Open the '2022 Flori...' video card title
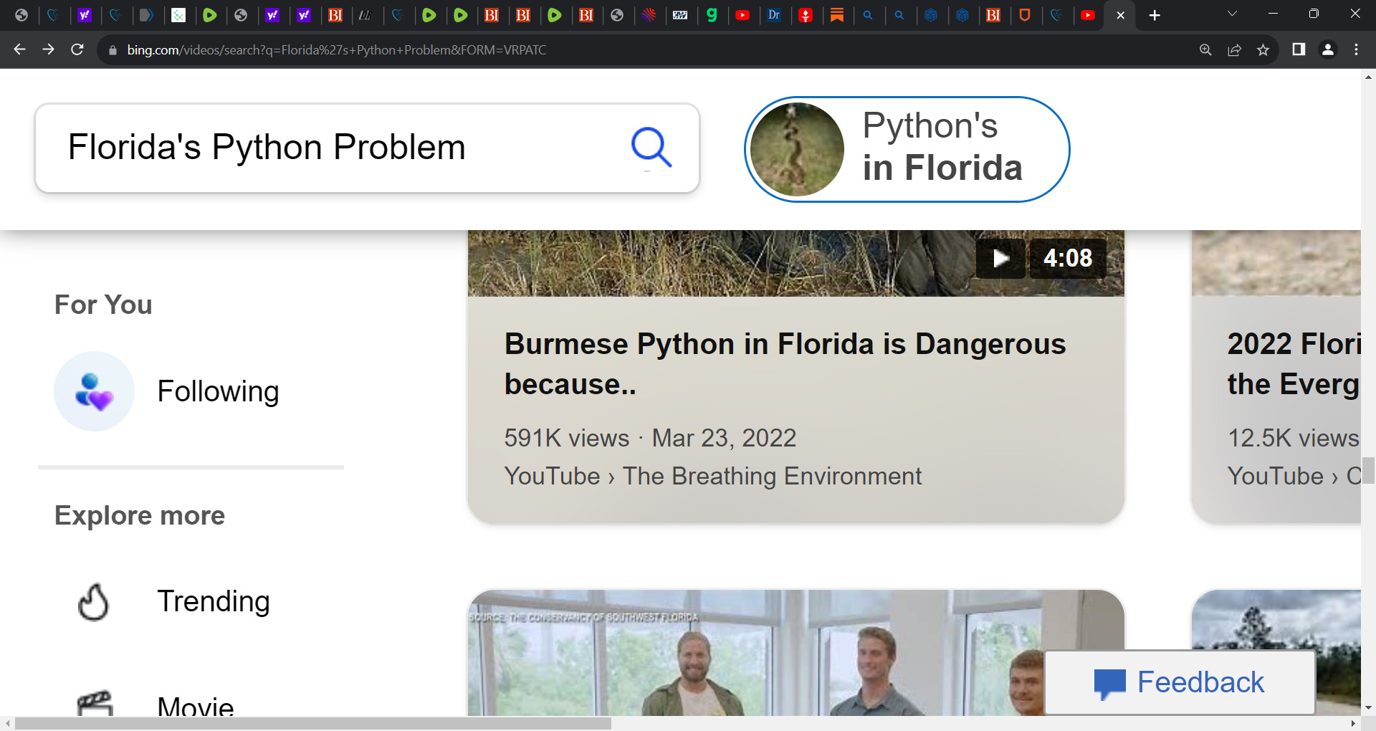The width and height of the screenshot is (1376, 731). click(1294, 364)
